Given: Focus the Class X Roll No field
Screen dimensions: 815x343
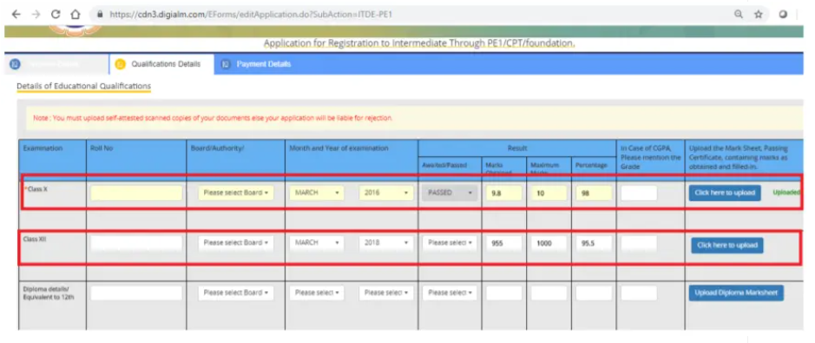Looking at the screenshot, I should pos(136,193).
